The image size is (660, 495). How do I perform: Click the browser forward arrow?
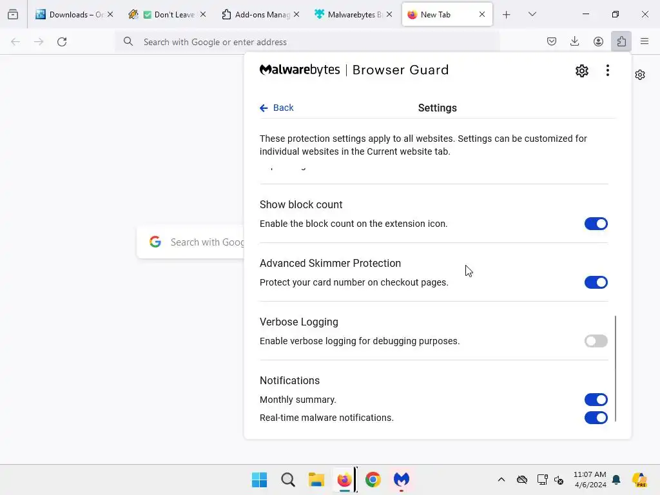click(x=39, y=42)
